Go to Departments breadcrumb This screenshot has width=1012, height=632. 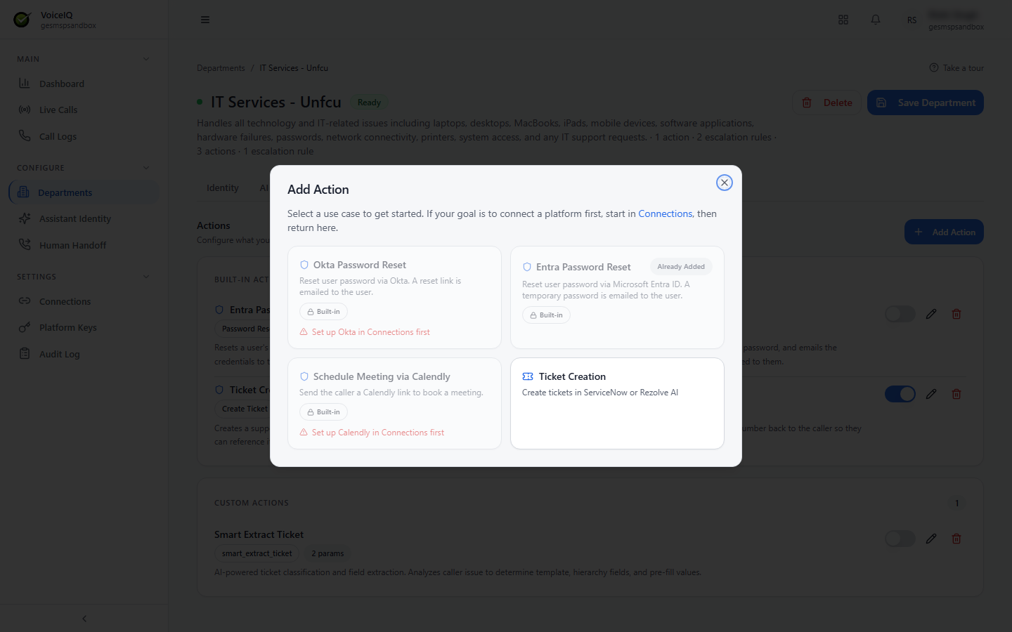[x=221, y=68]
